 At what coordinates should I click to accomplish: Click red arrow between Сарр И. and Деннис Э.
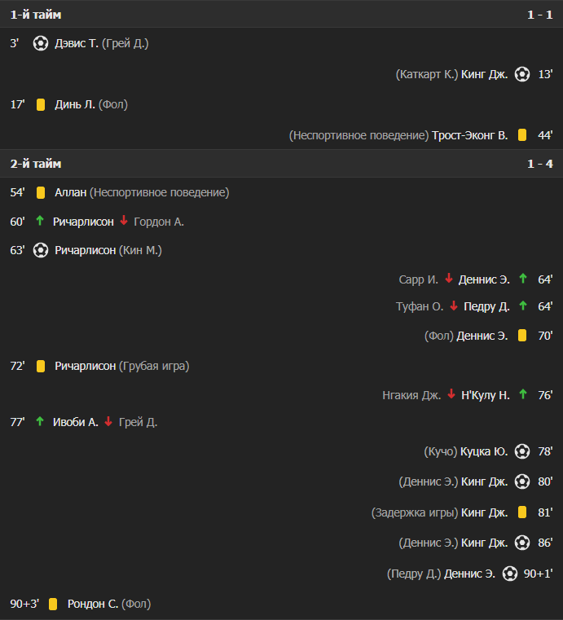click(x=448, y=279)
